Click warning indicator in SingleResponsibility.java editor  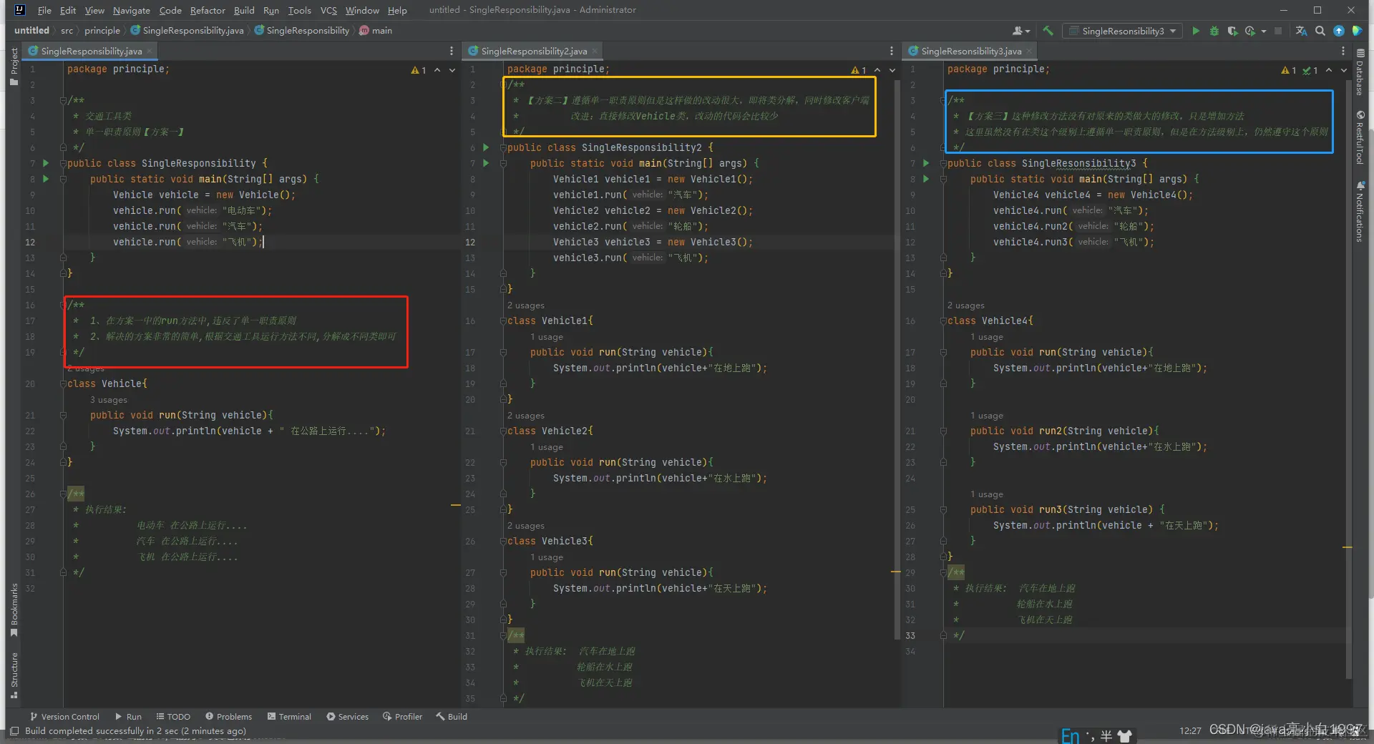pyautogui.click(x=419, y=70)
